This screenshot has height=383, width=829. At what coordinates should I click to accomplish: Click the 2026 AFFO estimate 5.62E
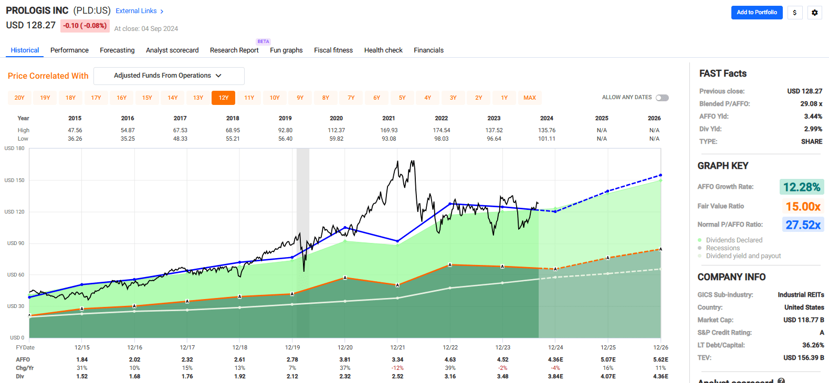pyautogui.click(x=660, y=360)
